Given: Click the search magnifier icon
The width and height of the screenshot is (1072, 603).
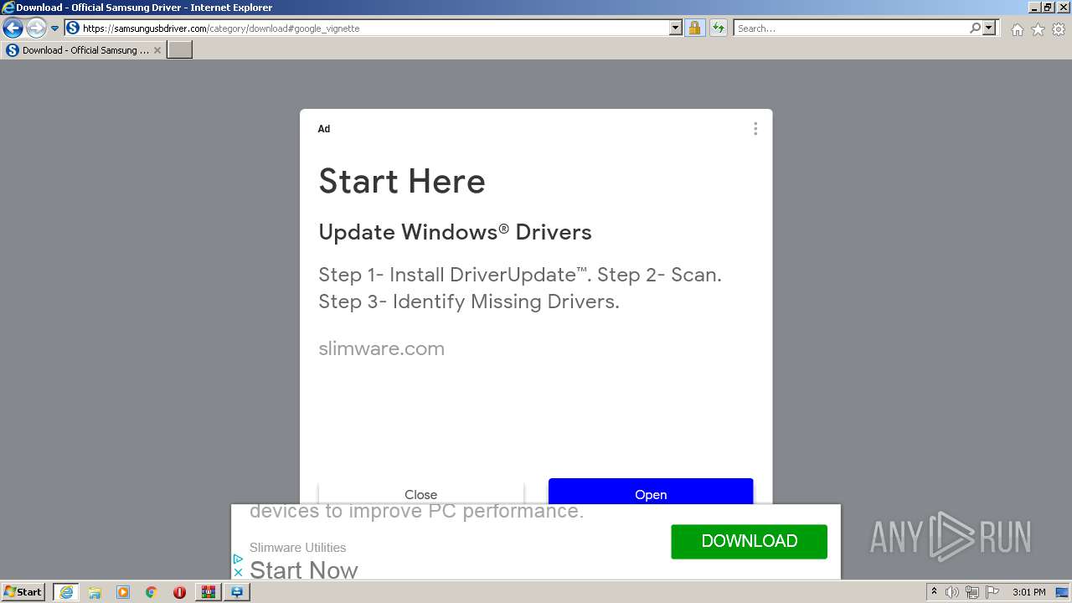Looking at the screenshot, I should point(975,28).
